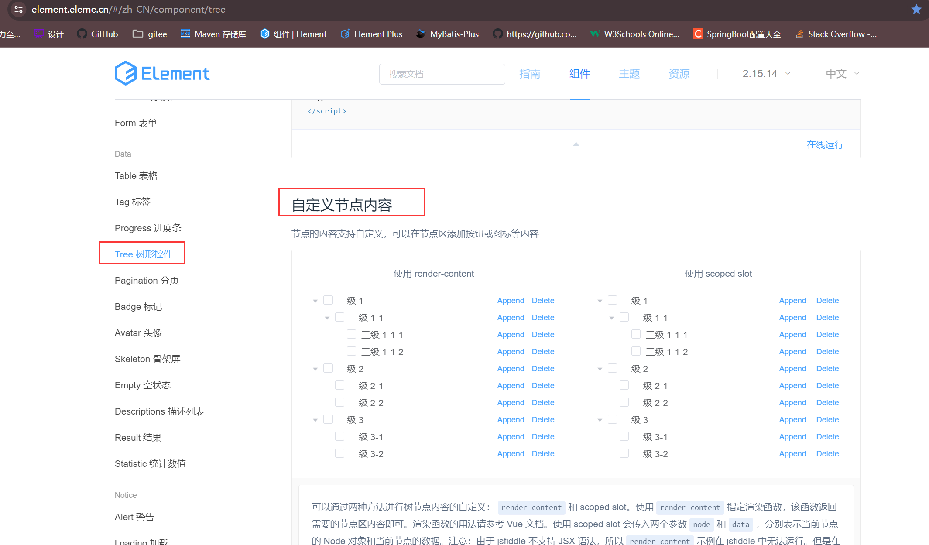Open GitHub bookmark icon
The image size is (929, 545).
tap(82, 34)
